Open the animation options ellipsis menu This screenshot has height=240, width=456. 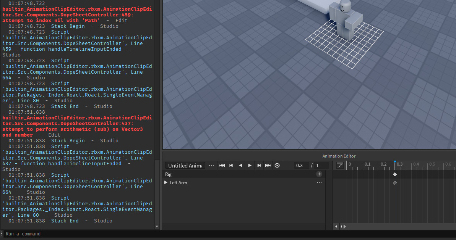pos(211,165)
